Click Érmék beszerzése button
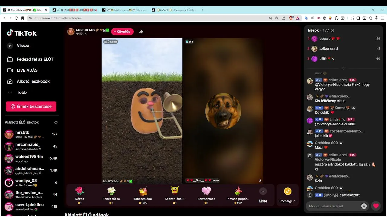The height and width of the screenshot is (217, 387). point(31,106)
